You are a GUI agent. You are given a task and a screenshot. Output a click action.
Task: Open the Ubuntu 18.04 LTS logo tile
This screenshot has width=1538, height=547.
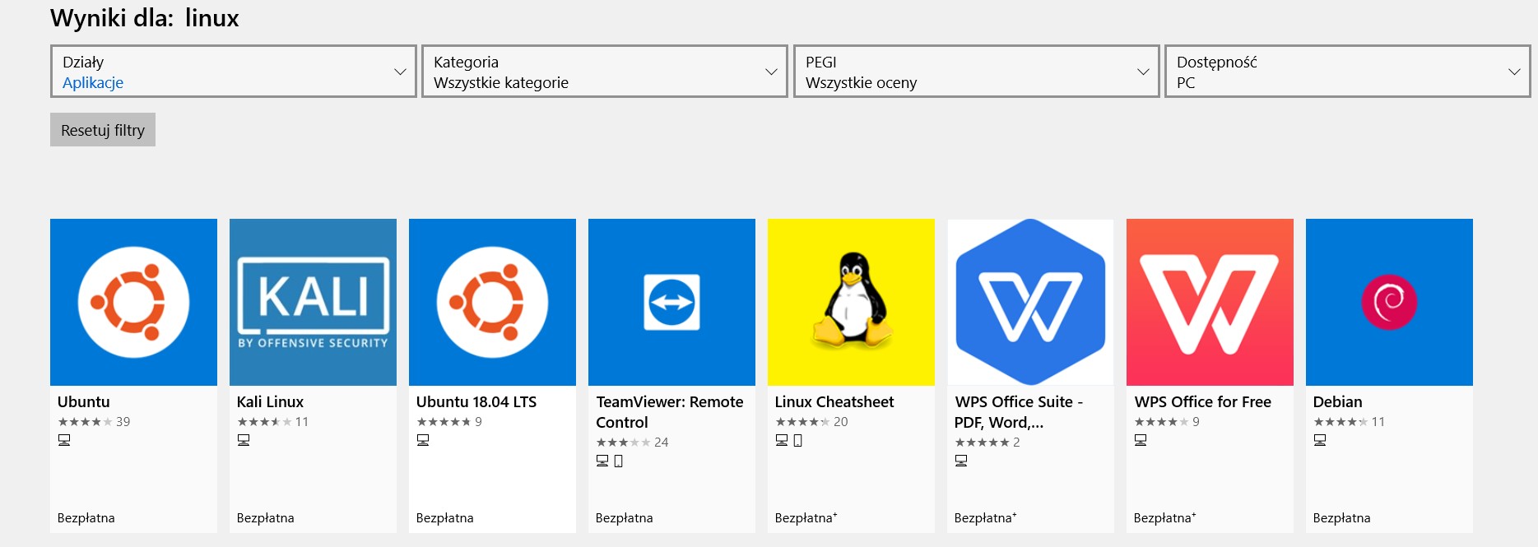492,302
